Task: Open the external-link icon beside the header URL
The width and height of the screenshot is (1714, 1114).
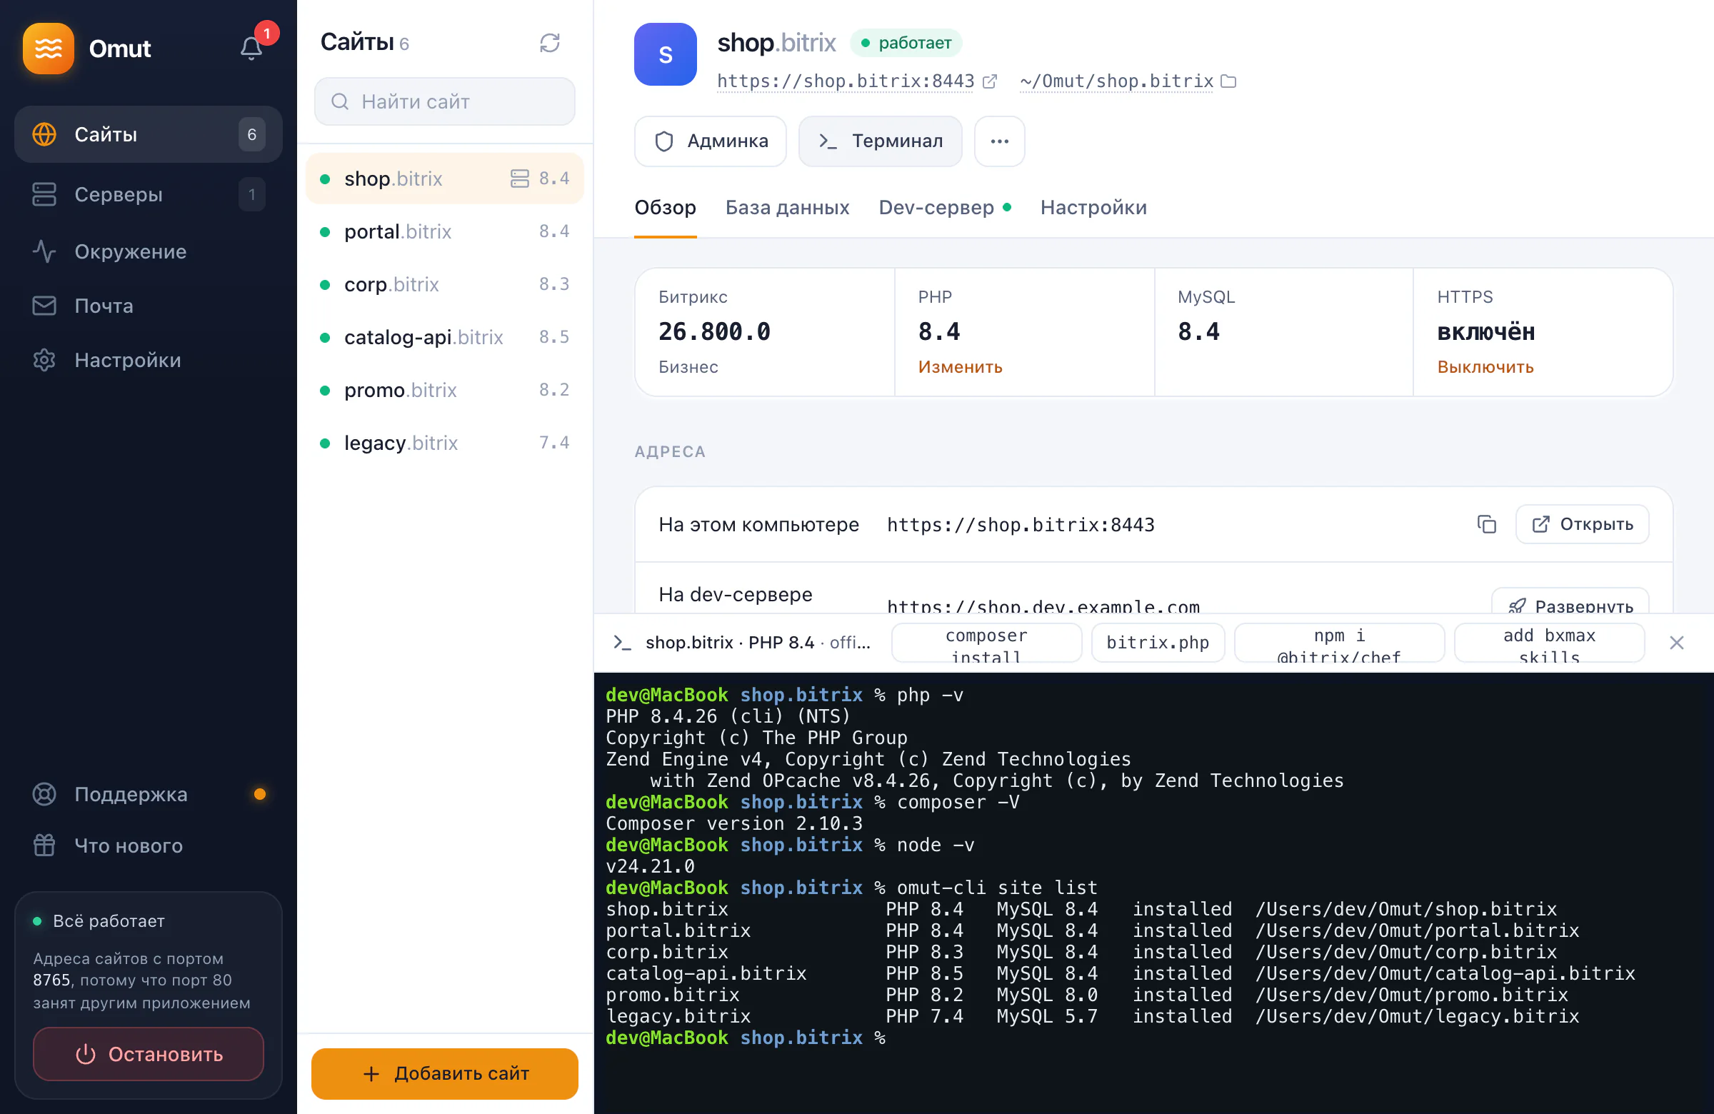Action: click(x=990, y=81)
